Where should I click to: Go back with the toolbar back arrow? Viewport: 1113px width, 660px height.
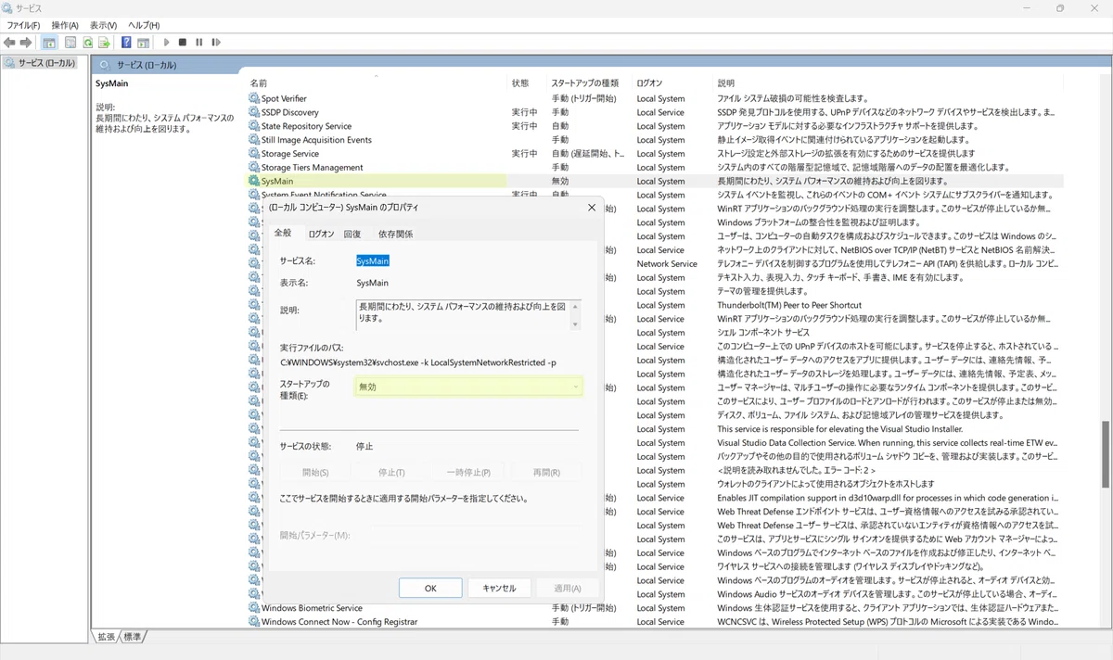tap(9, 43)
